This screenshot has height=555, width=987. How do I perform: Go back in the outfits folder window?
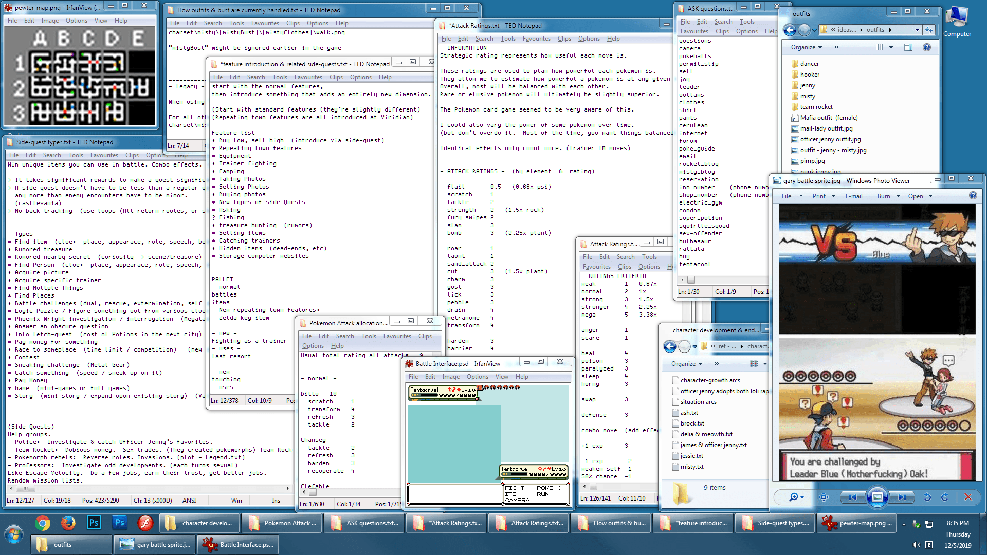coord(790,30)
